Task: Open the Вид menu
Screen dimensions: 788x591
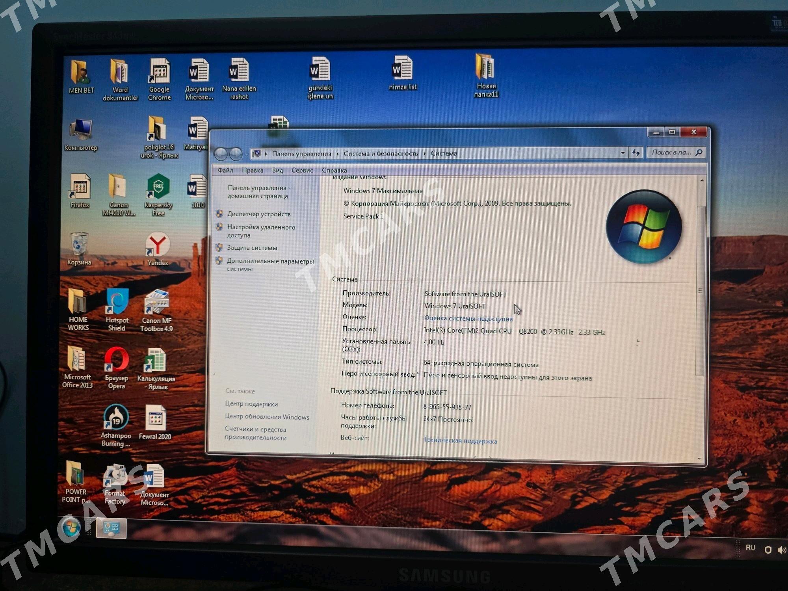Action: click(277, 170)
